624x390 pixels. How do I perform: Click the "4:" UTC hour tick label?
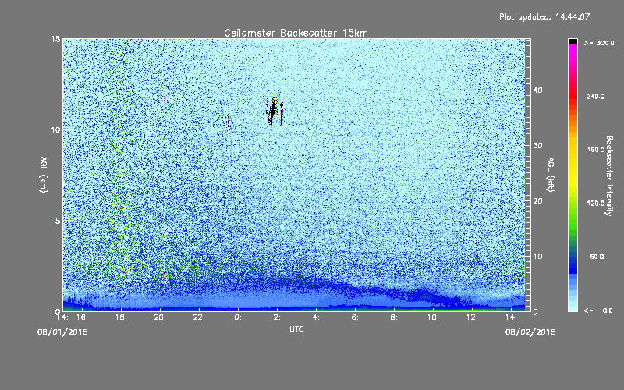click(316, 317)
